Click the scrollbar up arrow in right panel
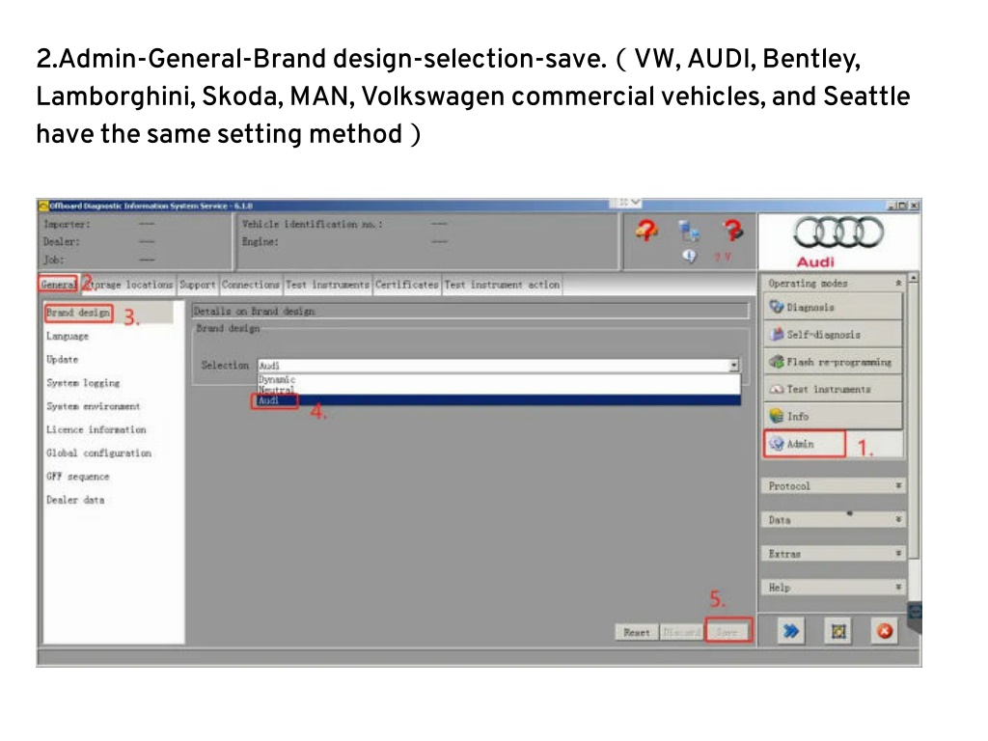The width and height of the screenshot is (988, 741). (914, 278)
